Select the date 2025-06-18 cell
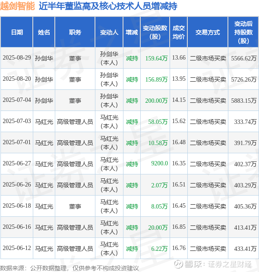Image resolution: width=259 pixels, height=272 pixels. pyautogui.click(x=17, y=206)
